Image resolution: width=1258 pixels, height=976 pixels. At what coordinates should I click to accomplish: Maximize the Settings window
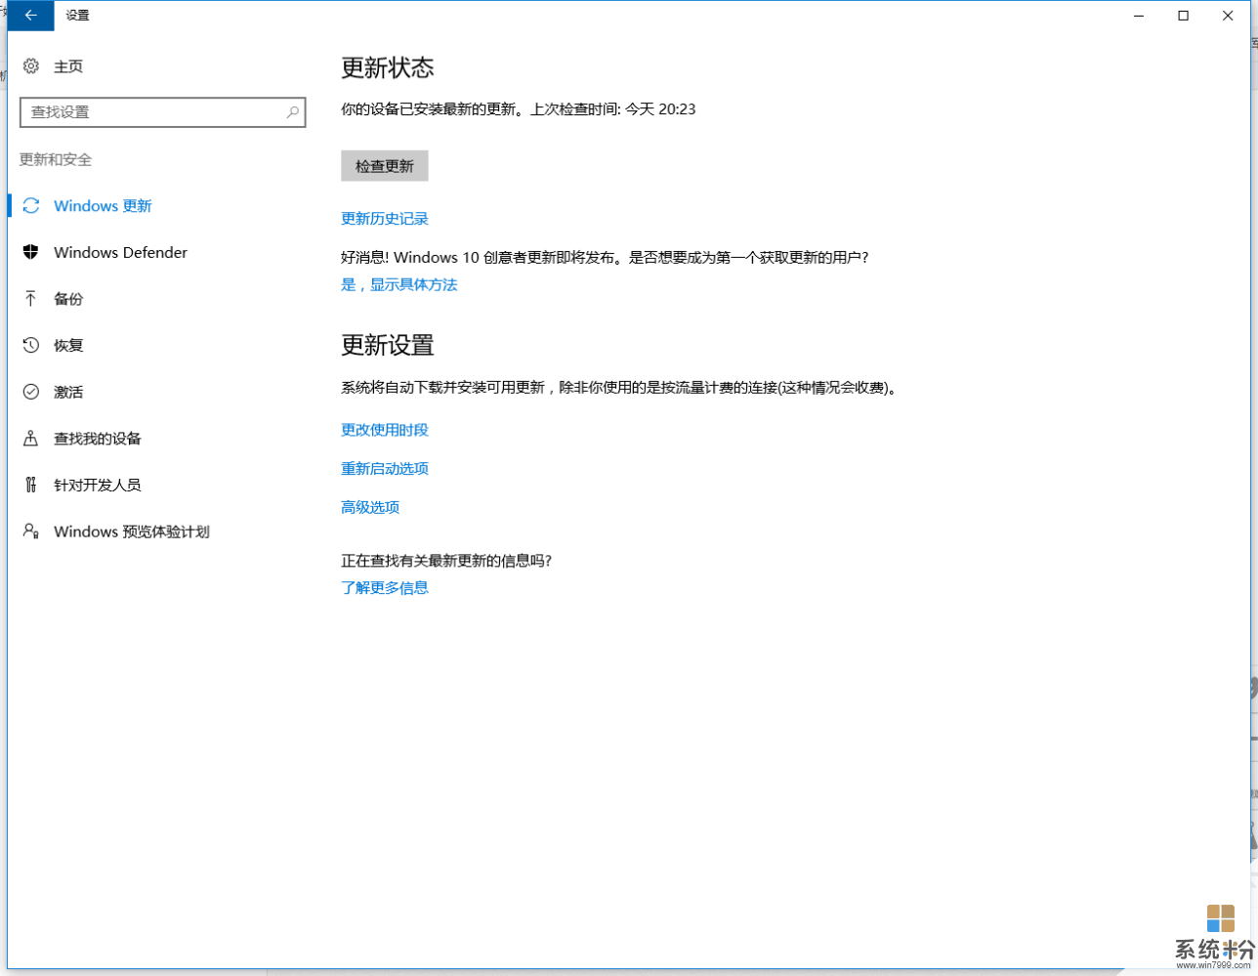(x=1184, y=16)
